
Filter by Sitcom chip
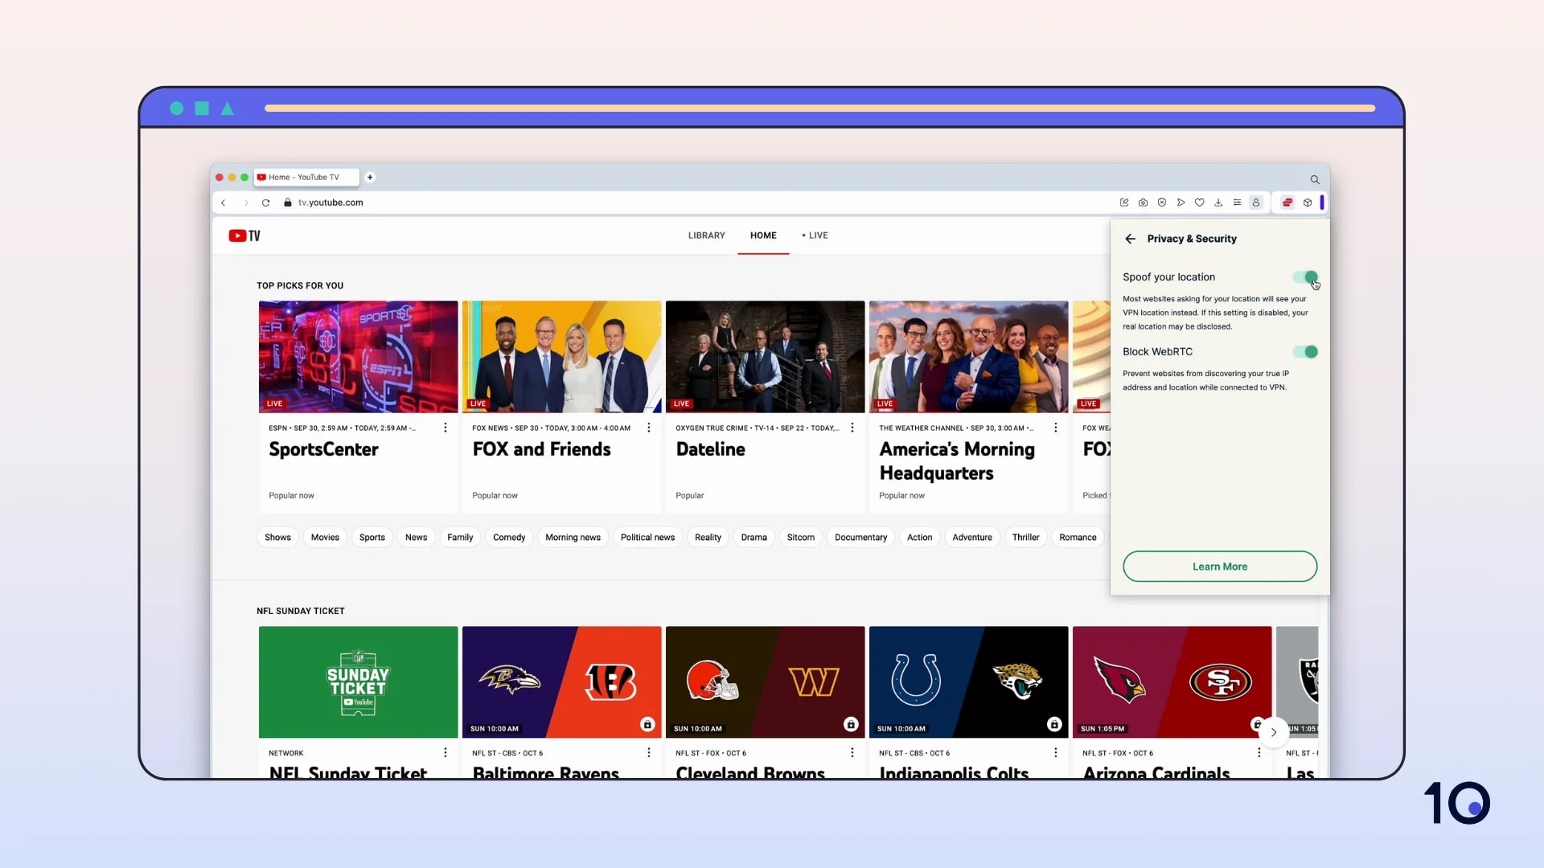click(x=800, y=538)
